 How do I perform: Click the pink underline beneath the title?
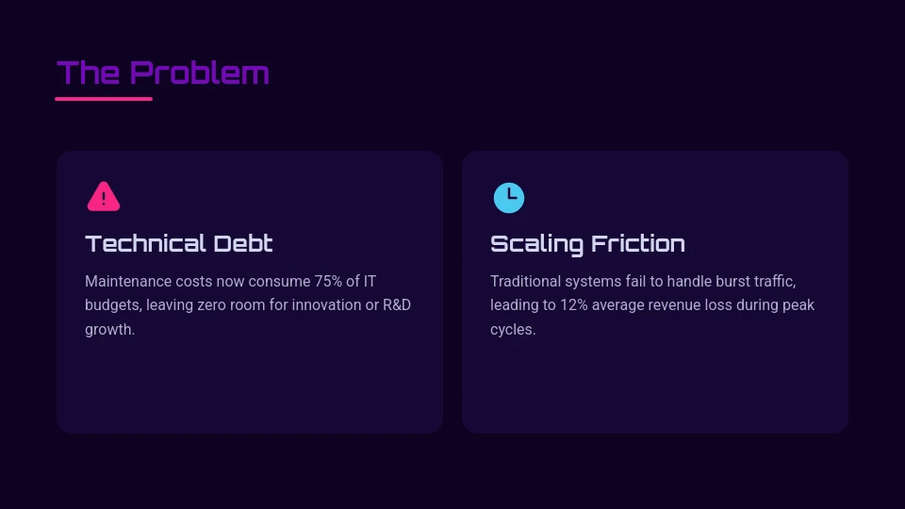104,98
